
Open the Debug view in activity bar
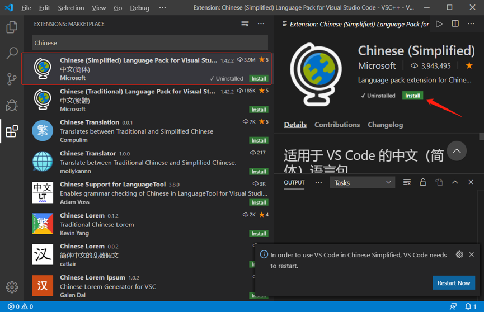pos(12,105)
